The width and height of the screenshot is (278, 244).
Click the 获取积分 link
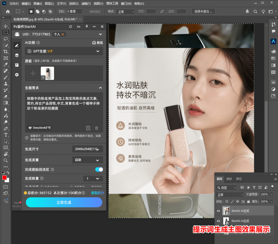pyautogui.click(x=97, y=193)
